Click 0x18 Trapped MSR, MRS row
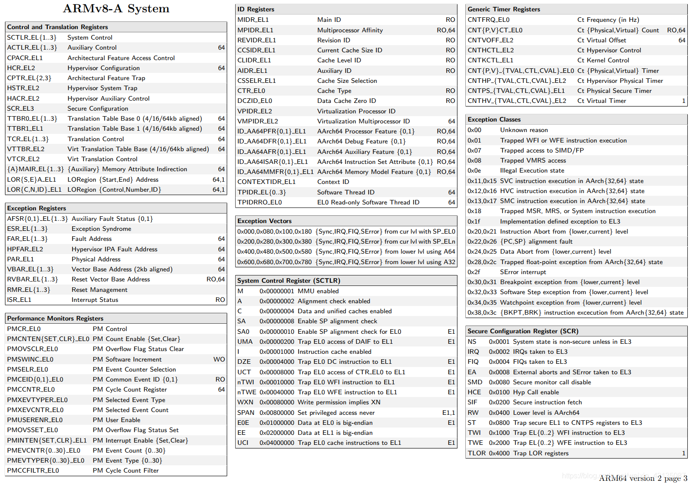The height and width of the screenshot is (484, 690). click(577, 211)
